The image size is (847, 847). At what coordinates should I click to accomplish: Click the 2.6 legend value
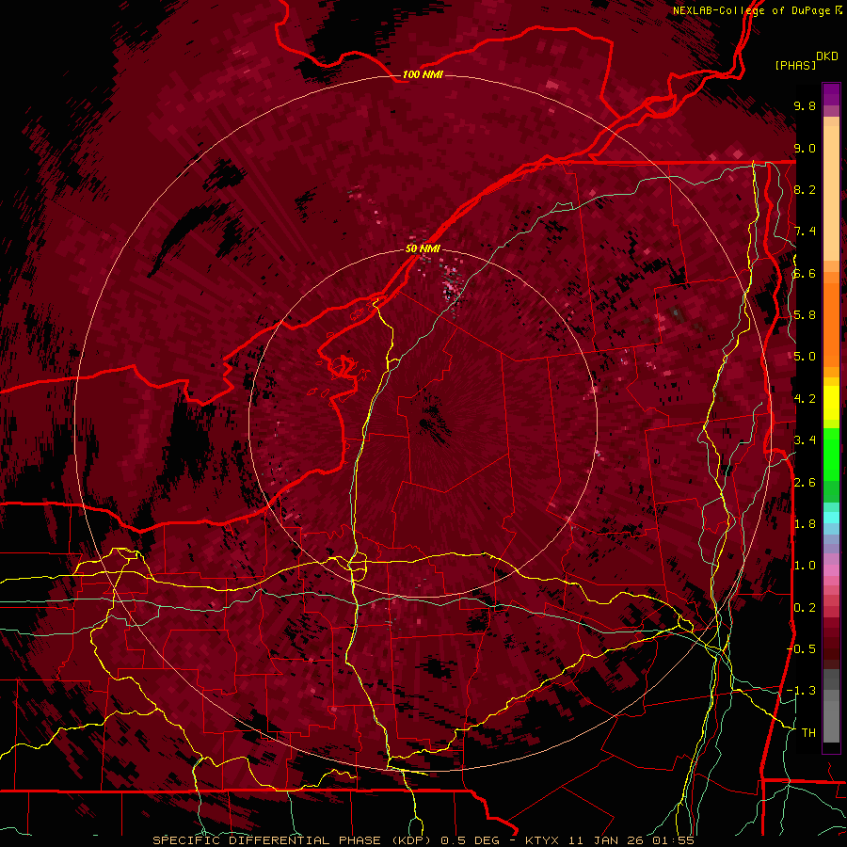pyautogui.click(x=805, y=483)
